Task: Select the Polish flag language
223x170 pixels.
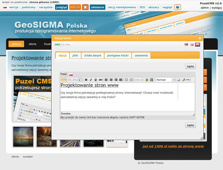Action: [198, 45]
